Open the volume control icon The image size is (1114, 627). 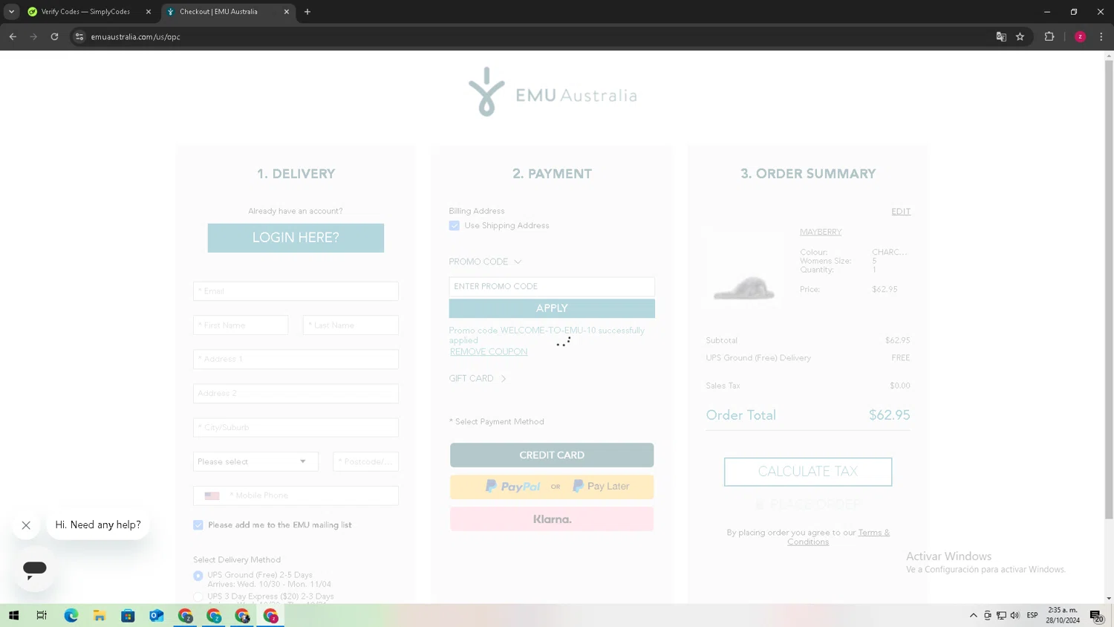pyautogui.click(x=1014, y=615)
